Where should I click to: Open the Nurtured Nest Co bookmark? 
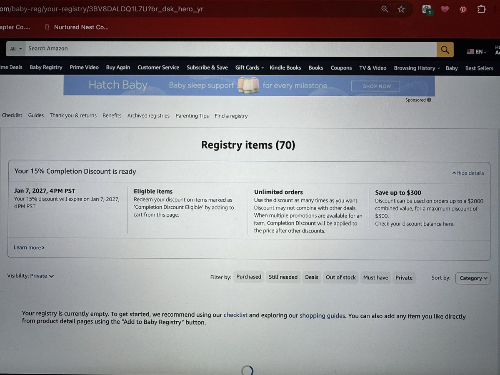(x=76, y=27)
